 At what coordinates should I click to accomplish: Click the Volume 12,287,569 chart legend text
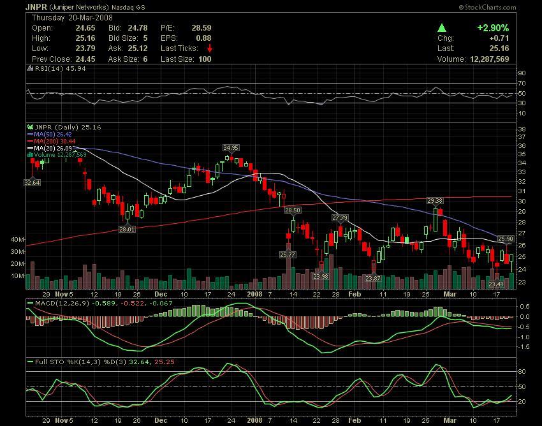[x=60, y=155]
